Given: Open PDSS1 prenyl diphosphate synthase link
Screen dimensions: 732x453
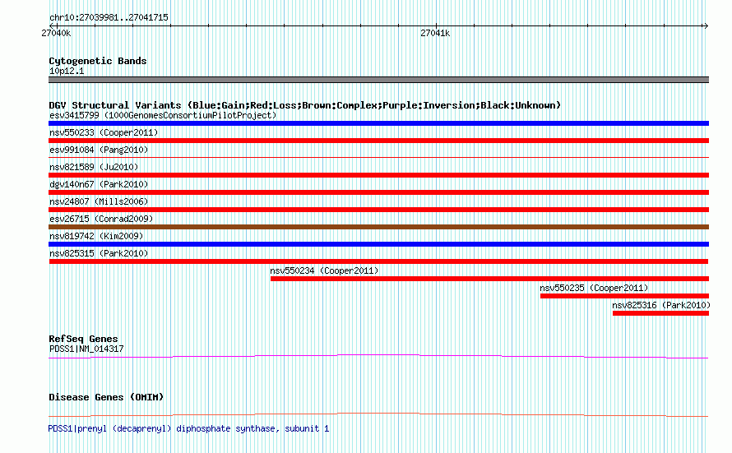Looking at the screenshot, I should (188, 428).
